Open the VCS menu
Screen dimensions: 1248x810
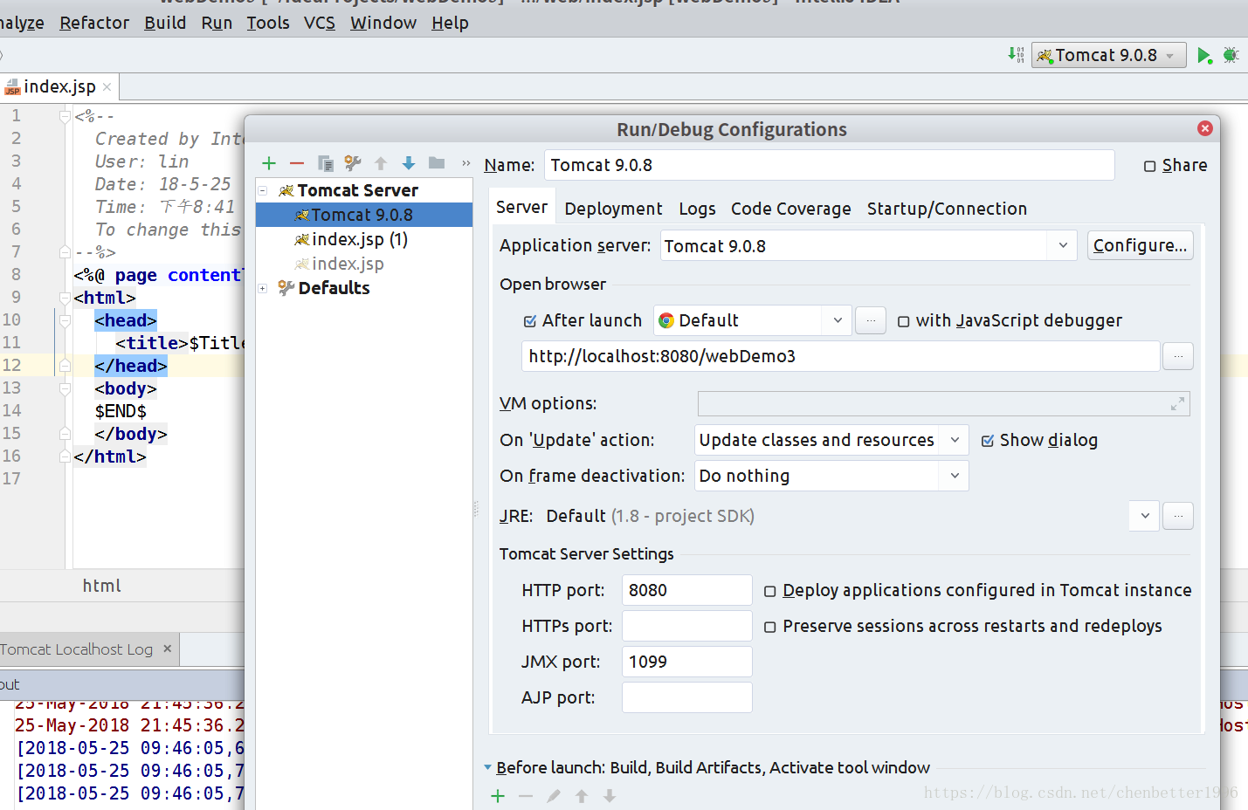pyautogui.click(x=320, y=23)
